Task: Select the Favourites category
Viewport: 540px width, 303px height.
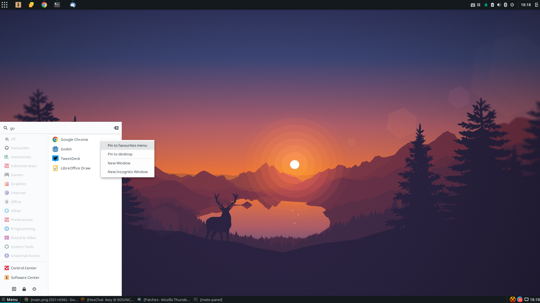Action: [x=24, y=148]
